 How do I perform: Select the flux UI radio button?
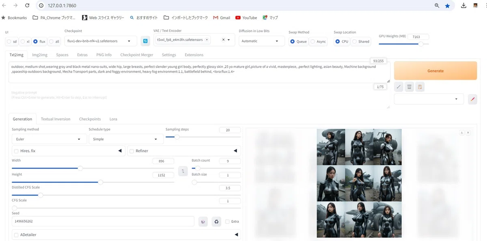pyautogui.click(x=36, y=41)
